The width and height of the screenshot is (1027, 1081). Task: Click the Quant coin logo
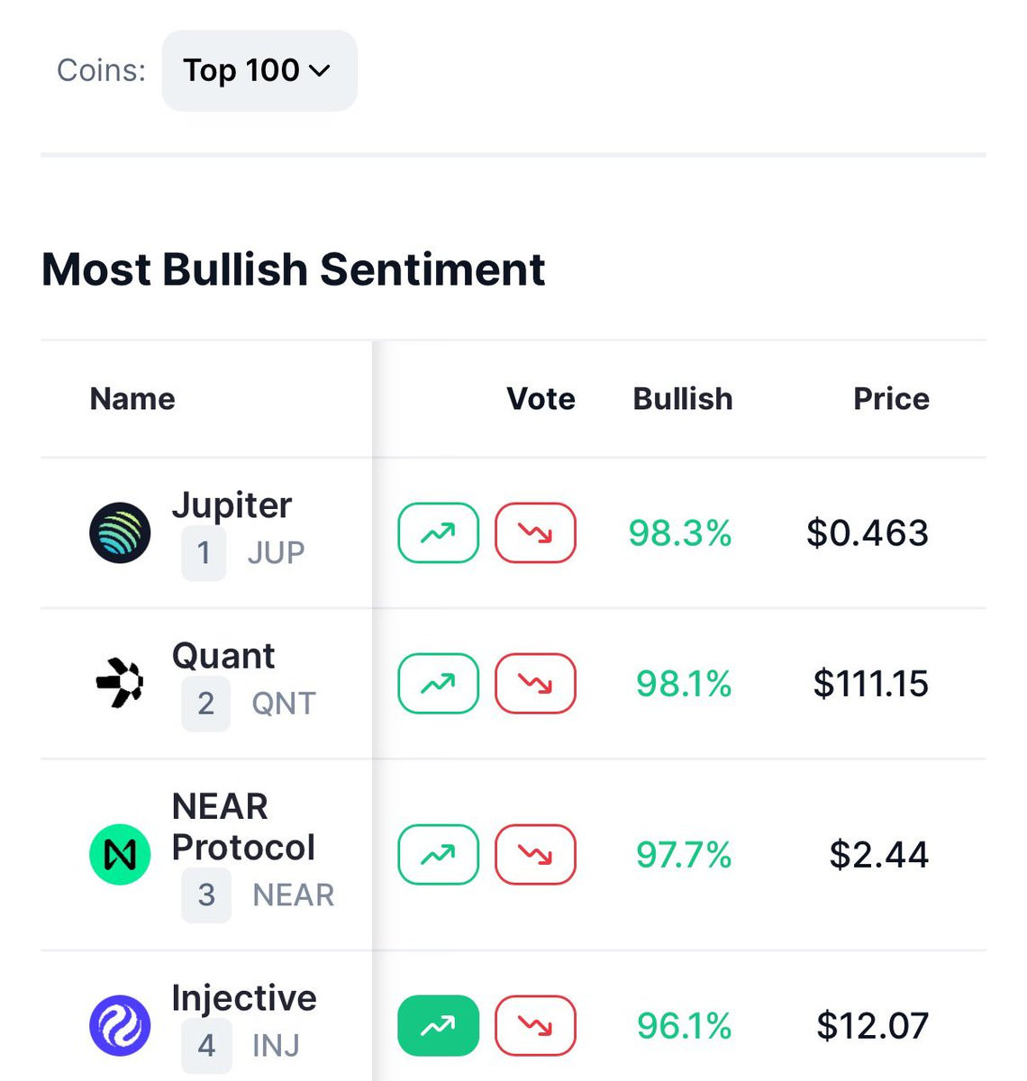pyautogui.click(x=120, y=684)
